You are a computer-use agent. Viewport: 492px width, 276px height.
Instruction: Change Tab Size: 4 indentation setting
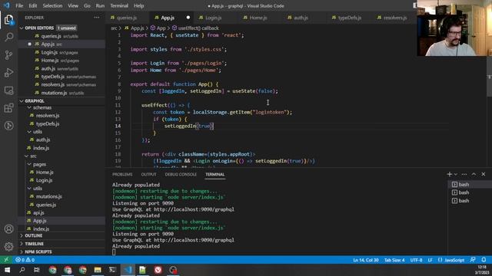click(x=394, y=260)
